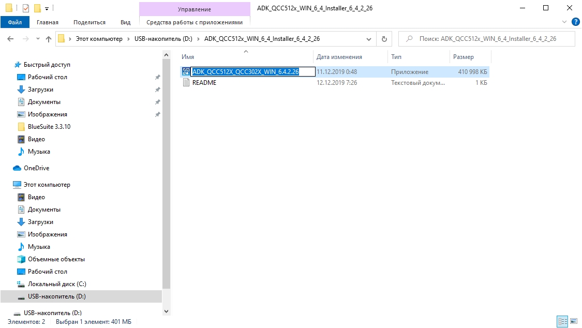This screenshot has width=582, height=328.
Task: Open the Поделиться ribbon tab
Action: pos(89,22)
